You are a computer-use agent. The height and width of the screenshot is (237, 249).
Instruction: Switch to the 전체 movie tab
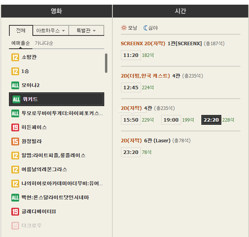coord(21,30)
